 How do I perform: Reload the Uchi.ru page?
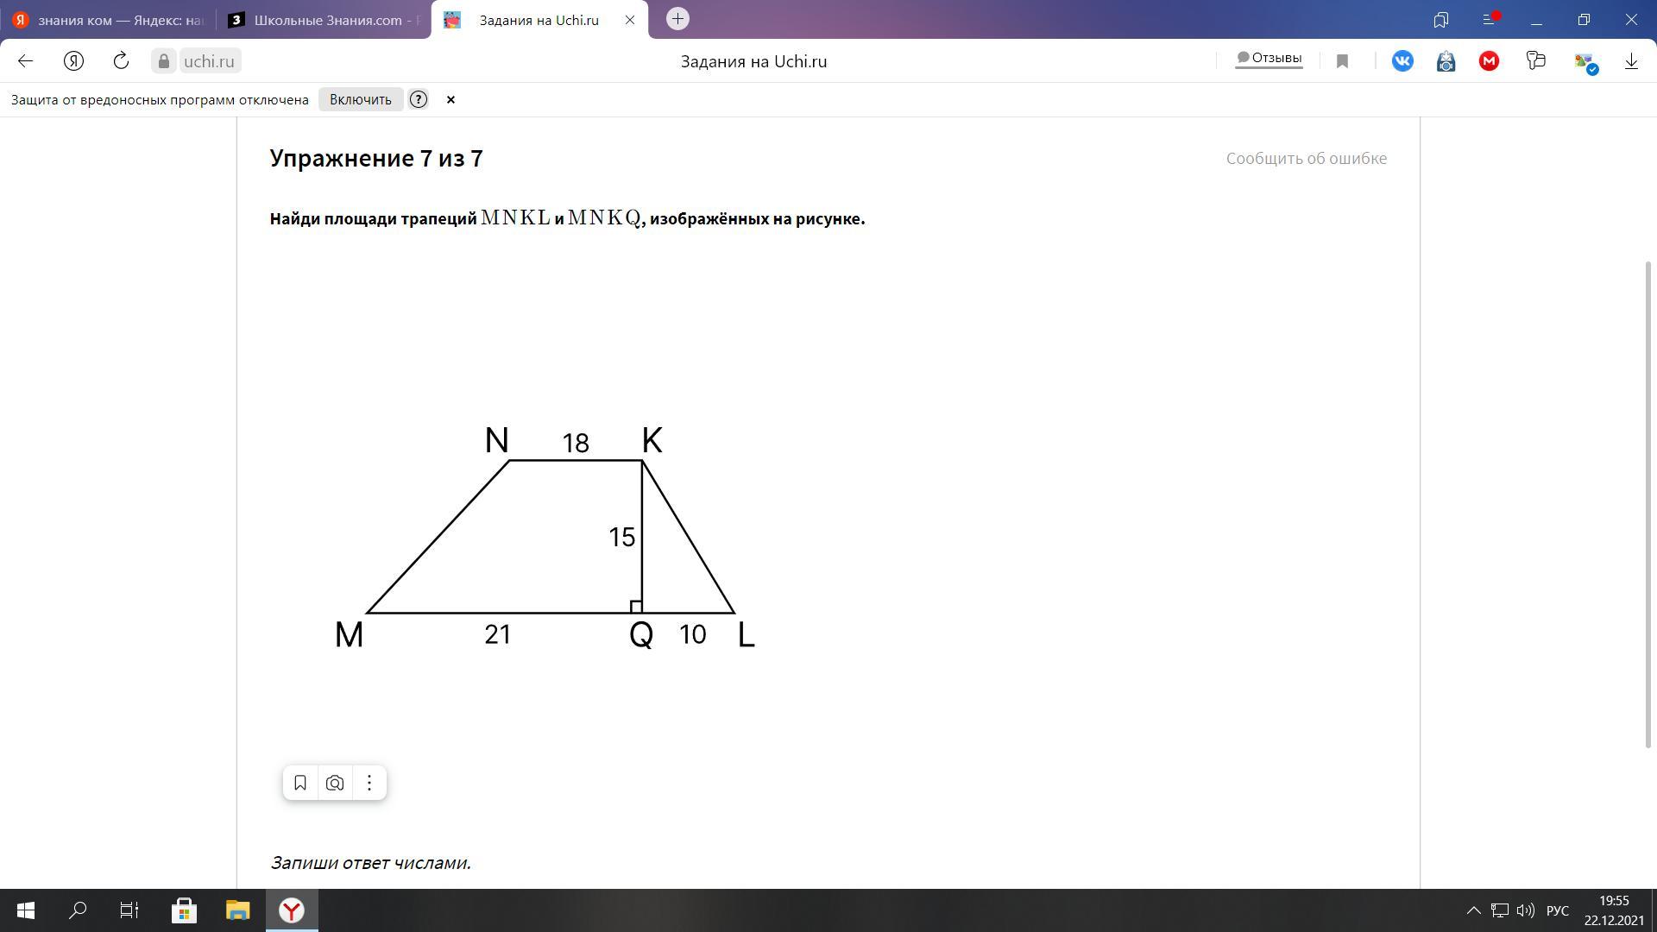(121, 60)
